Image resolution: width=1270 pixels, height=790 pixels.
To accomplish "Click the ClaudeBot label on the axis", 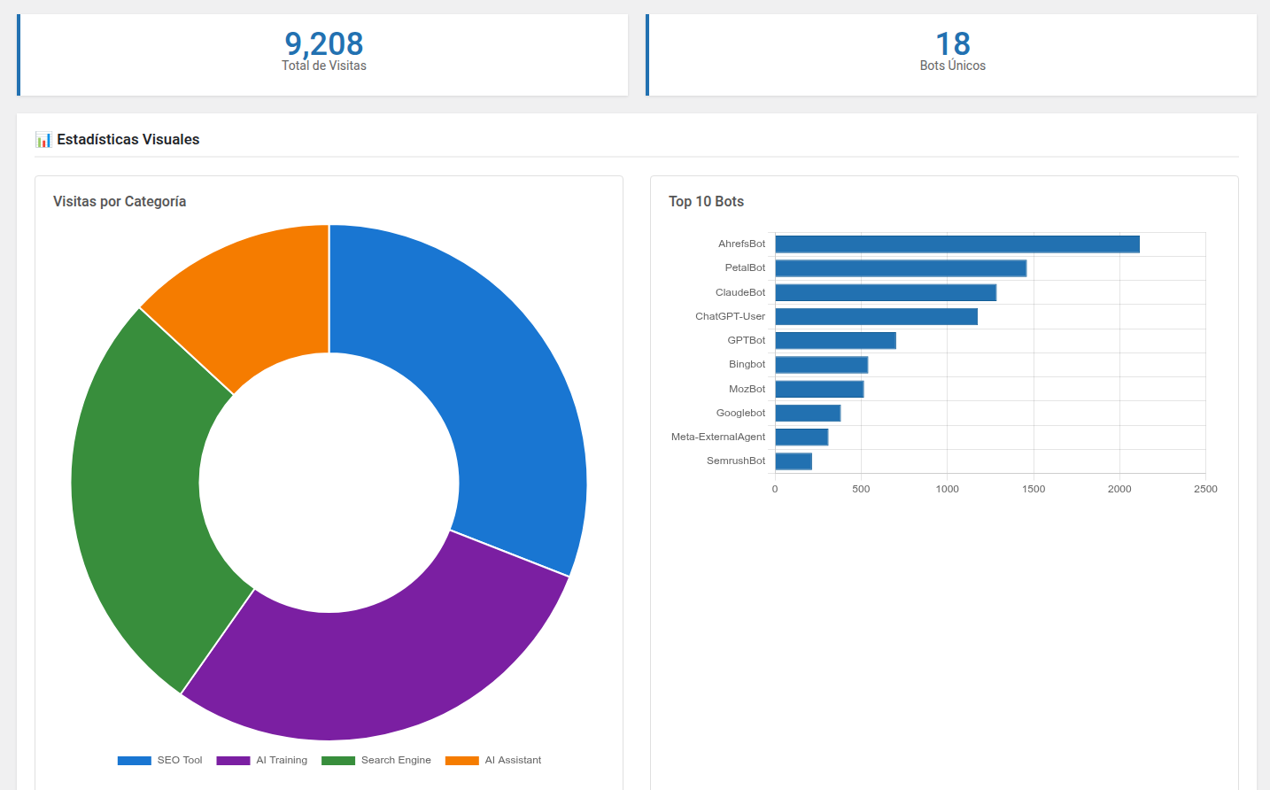I will tap(742, 291).
